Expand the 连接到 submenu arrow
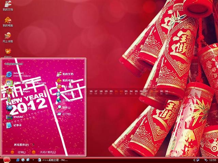218x163 pixels. 81,100
